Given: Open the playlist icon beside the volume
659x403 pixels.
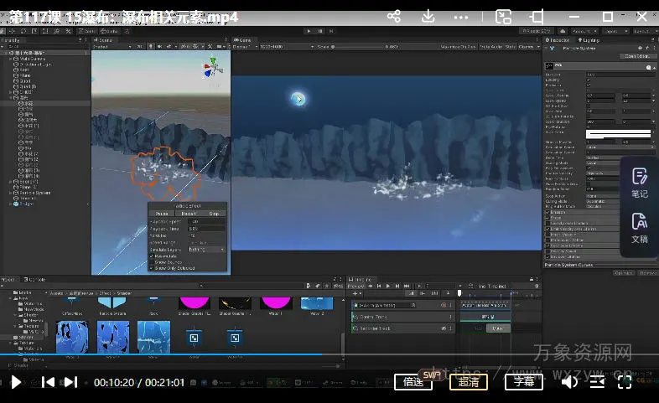Looking at the screenshot, I should (597, 382).
